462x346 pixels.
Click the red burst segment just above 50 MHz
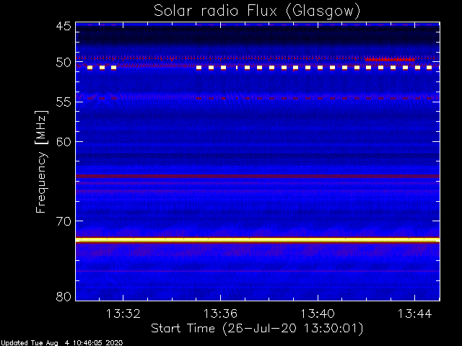coord(390,59)
